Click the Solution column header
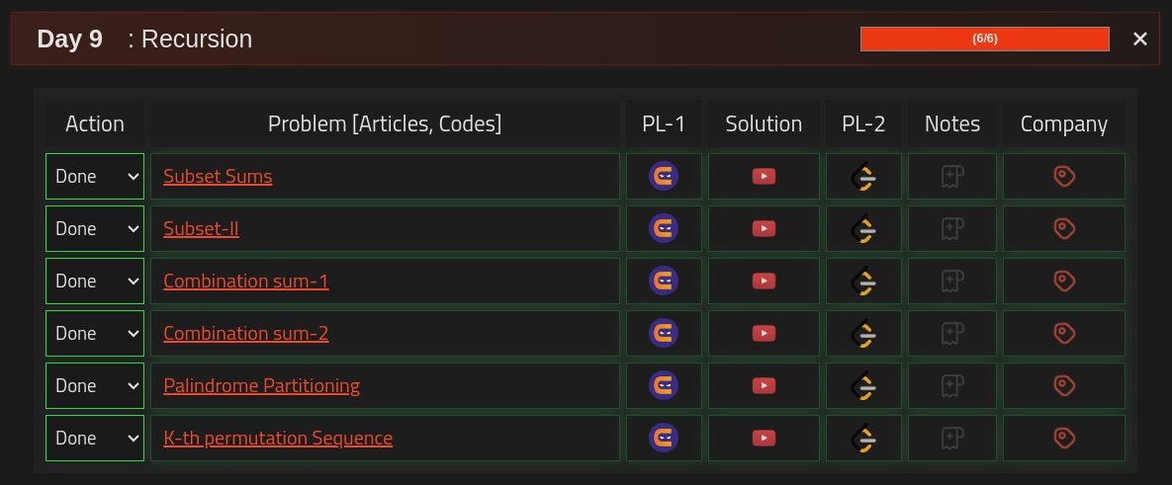Viewport: 1172px width, 485px height. [764, 123]
